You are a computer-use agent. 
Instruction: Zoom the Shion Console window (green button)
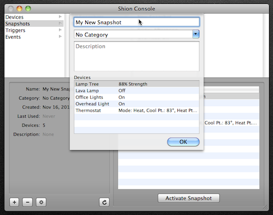tap(28, 9)
